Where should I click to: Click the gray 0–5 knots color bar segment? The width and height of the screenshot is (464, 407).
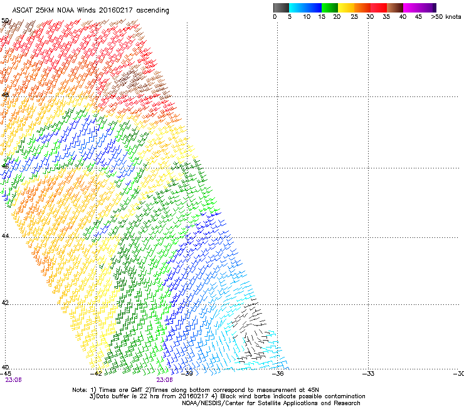(281, 8)
